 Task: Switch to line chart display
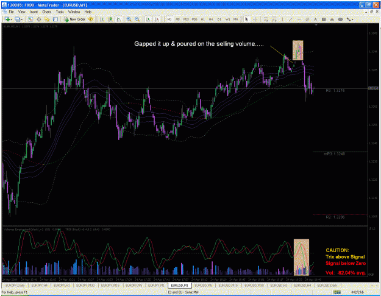click(119, 19)
